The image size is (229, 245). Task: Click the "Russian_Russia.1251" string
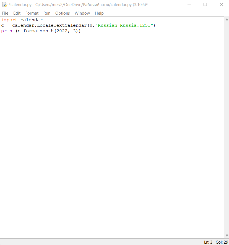pyautogui.click(x=124, y=25)
